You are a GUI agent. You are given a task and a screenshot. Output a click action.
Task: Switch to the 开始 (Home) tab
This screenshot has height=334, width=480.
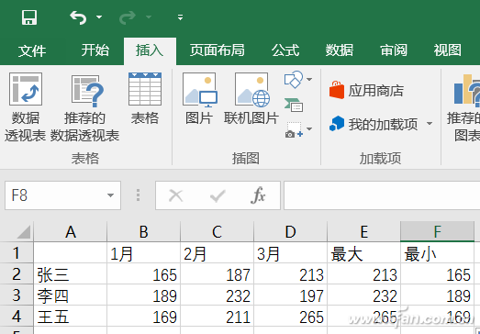[95, 50]
